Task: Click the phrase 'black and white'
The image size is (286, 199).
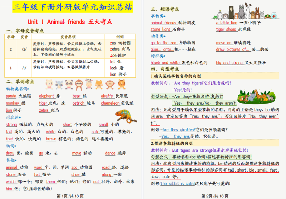Action: tap(165, 63)
